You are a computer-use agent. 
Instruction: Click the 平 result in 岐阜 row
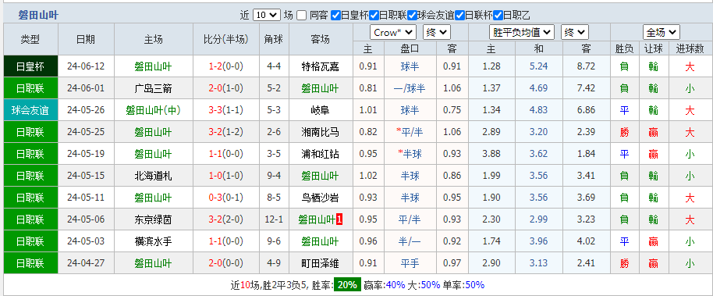tap(624, 111)
